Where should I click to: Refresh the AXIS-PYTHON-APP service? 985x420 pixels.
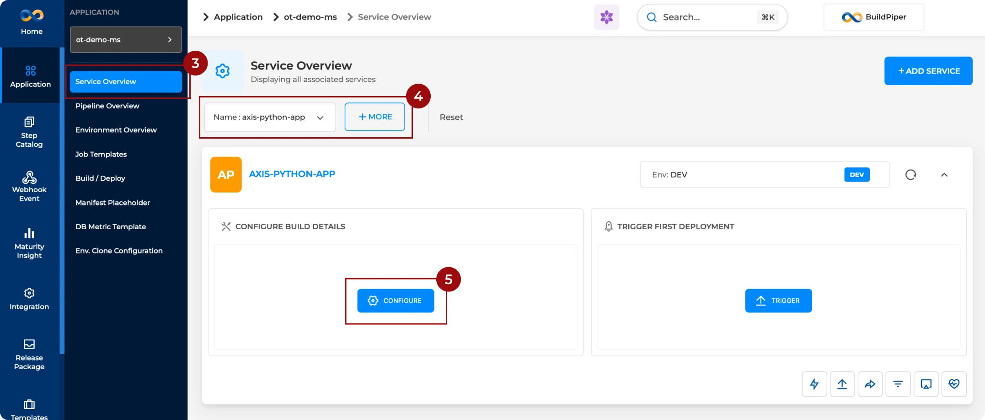(x=910, y=175)
